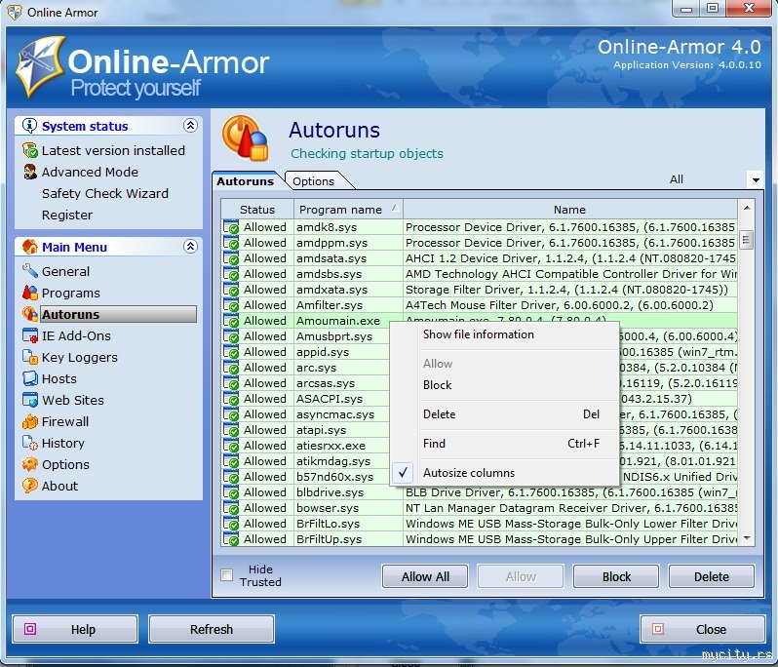The image size is (778, 667).
Task: Select the b57nd60x.sys entry
Action: [x=480, y=477]
